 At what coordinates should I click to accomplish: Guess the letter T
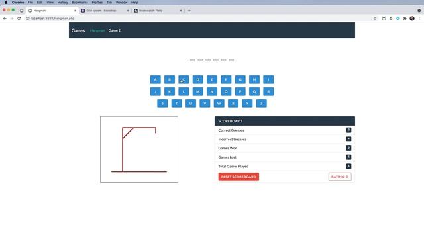(x=177, y=103)
